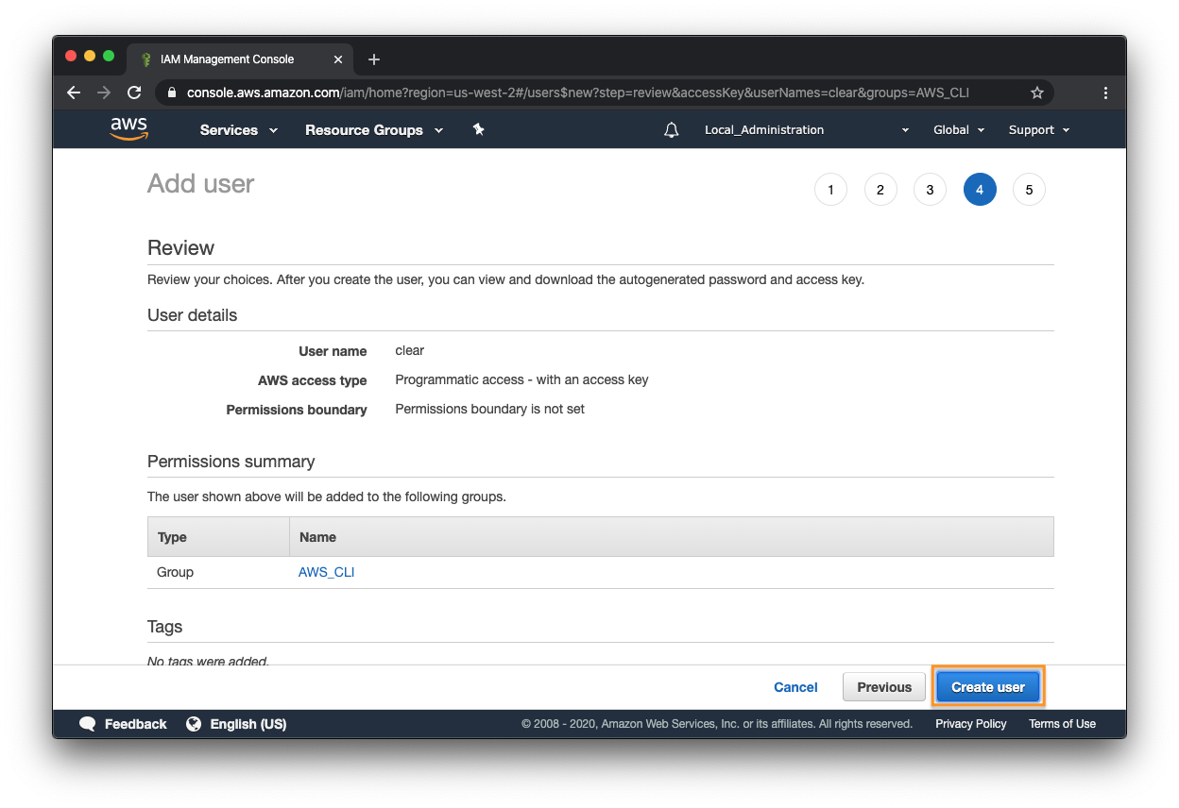Viewport: 1179px width, 808px height.
Task: Expand Resource Groups menu
Action: click(x=374, y=130)
